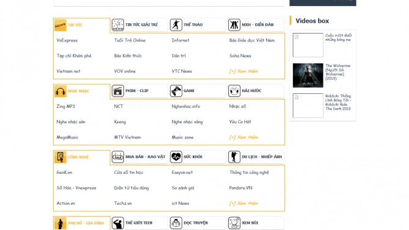Switch to the Tin tức tab
The height and width of the screenshot is (230, 409).
click(82, 25)
